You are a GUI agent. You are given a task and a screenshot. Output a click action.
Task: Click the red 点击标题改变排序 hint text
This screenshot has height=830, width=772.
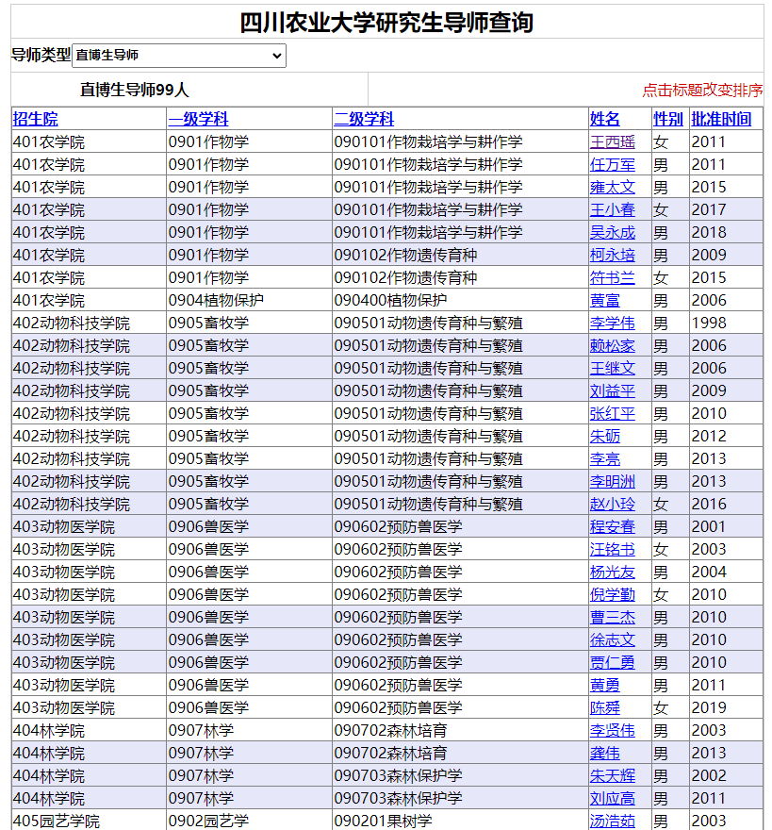702,90
